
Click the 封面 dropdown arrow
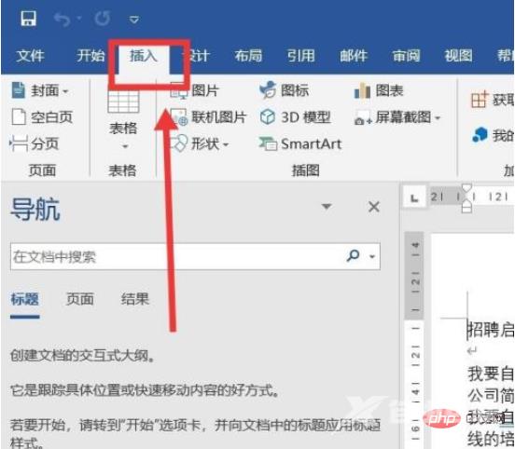click(65, 91)
